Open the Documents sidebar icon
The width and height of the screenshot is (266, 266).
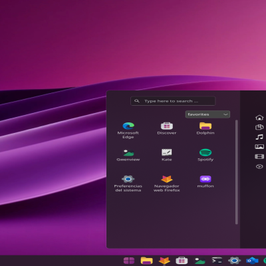[x=259, y=127]
